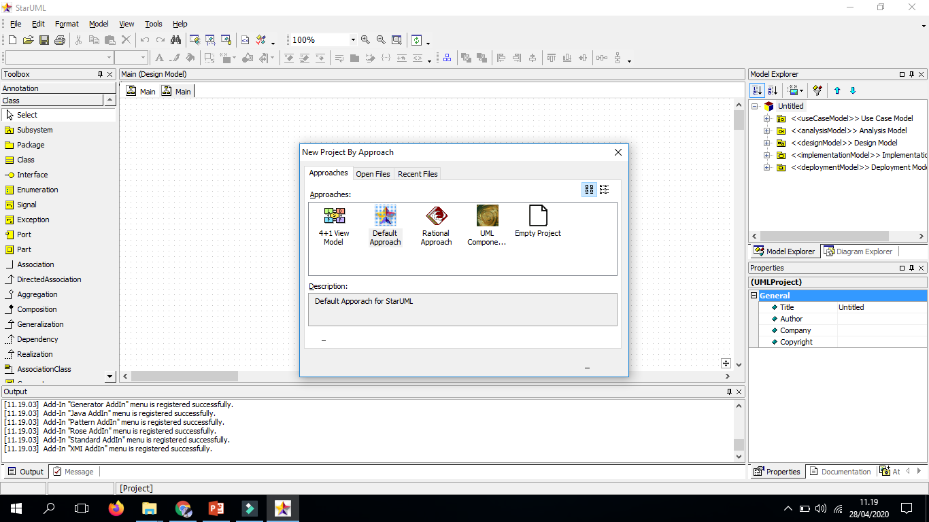Choose the Rational Approach icon
Viewport: 929px width, 522px height.
pyautogui.click(x=436, y=226)
